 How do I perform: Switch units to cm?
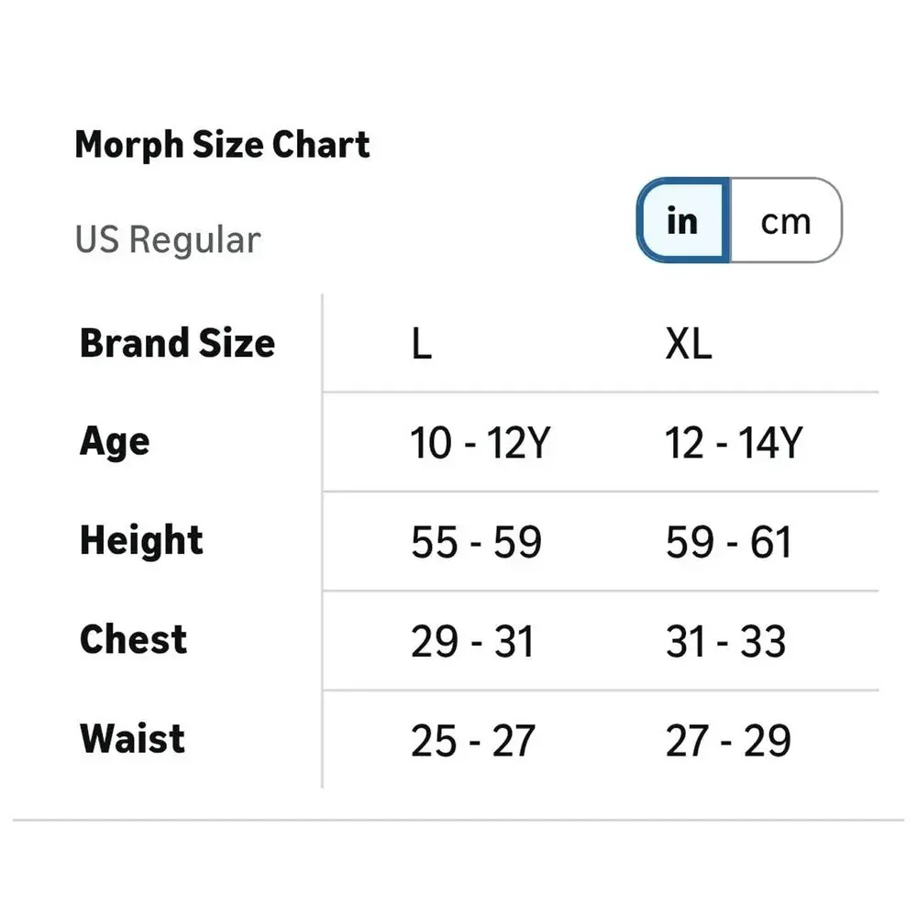[786, 220]
